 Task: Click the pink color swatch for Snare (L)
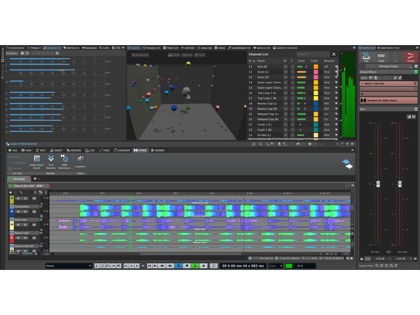point(316,72)
